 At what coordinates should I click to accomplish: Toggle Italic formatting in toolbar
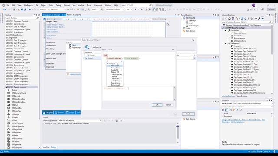[x=139, y=10]
